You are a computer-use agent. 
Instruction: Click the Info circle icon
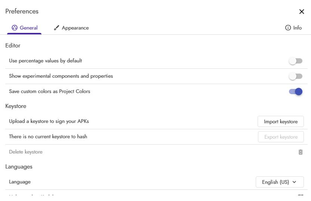pos(288,28)
